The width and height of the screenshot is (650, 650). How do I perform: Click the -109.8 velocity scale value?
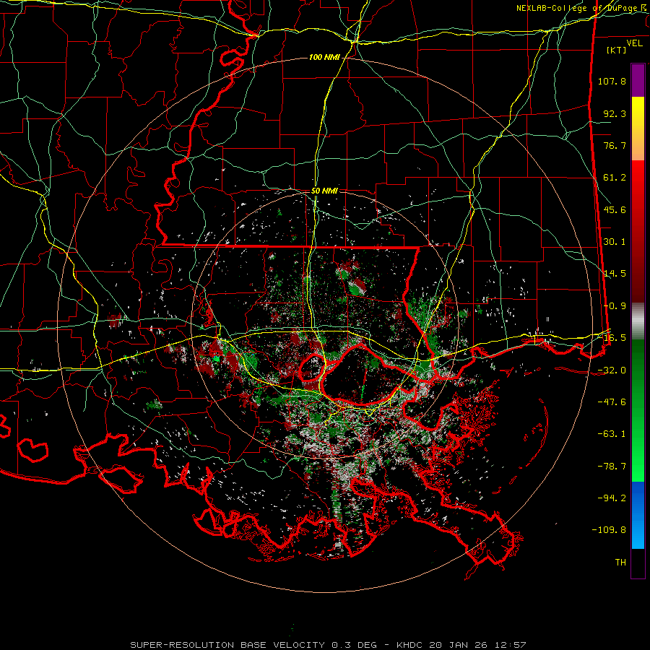609,530
